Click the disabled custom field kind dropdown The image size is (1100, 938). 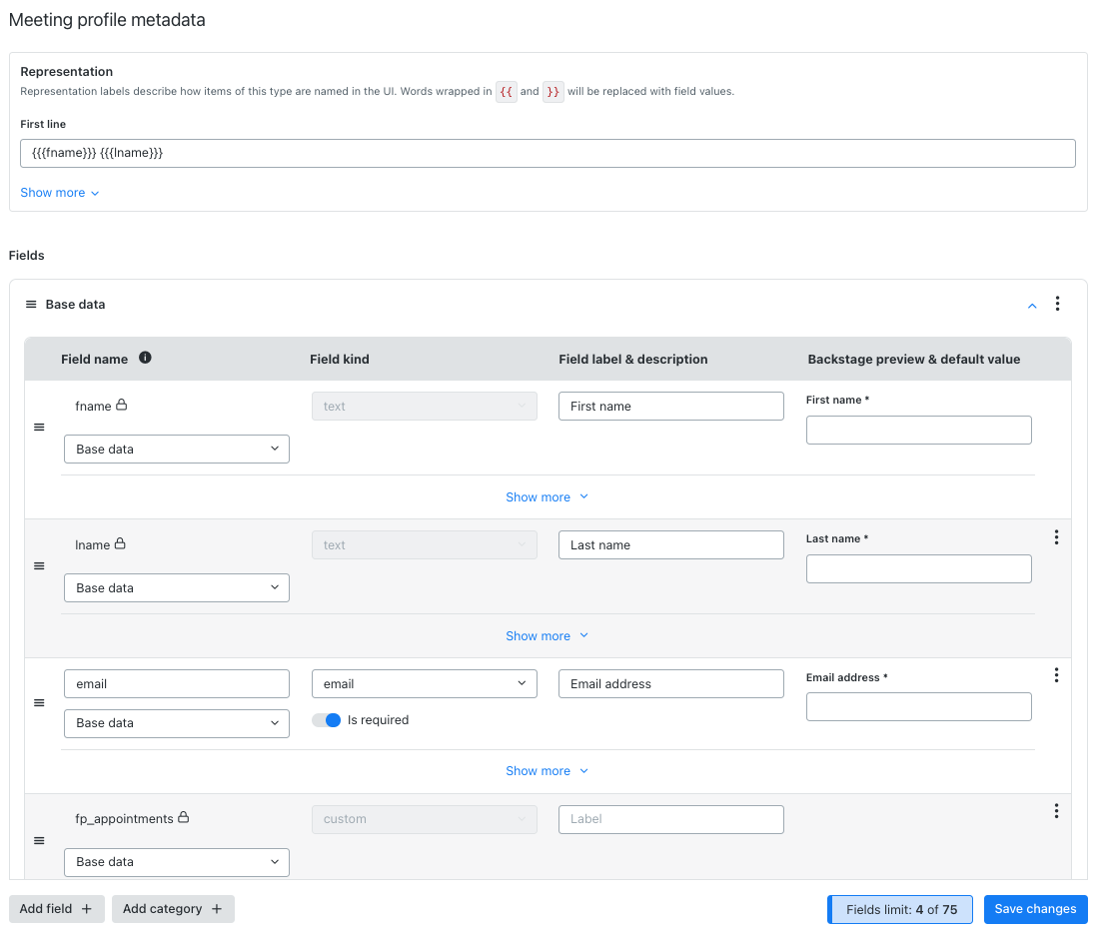(x=425, y=819)
